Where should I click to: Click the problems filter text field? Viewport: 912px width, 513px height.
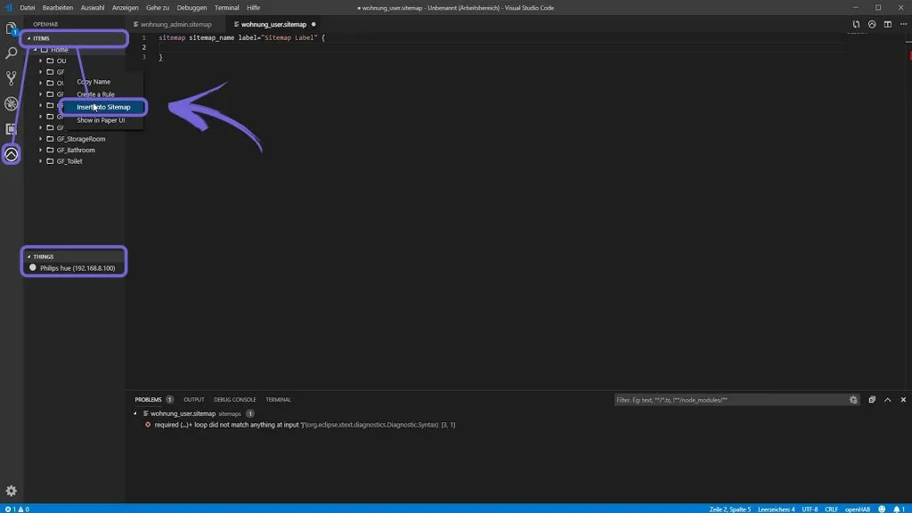click(731, 400)
